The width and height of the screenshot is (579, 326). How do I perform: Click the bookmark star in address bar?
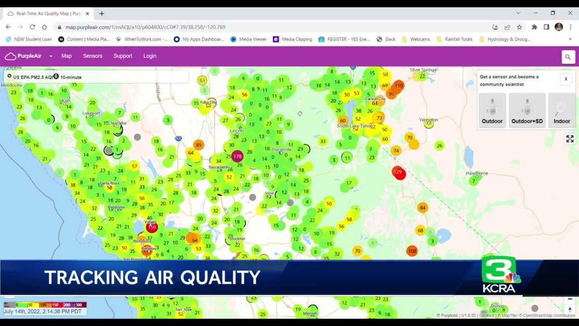tap(519, 28)
